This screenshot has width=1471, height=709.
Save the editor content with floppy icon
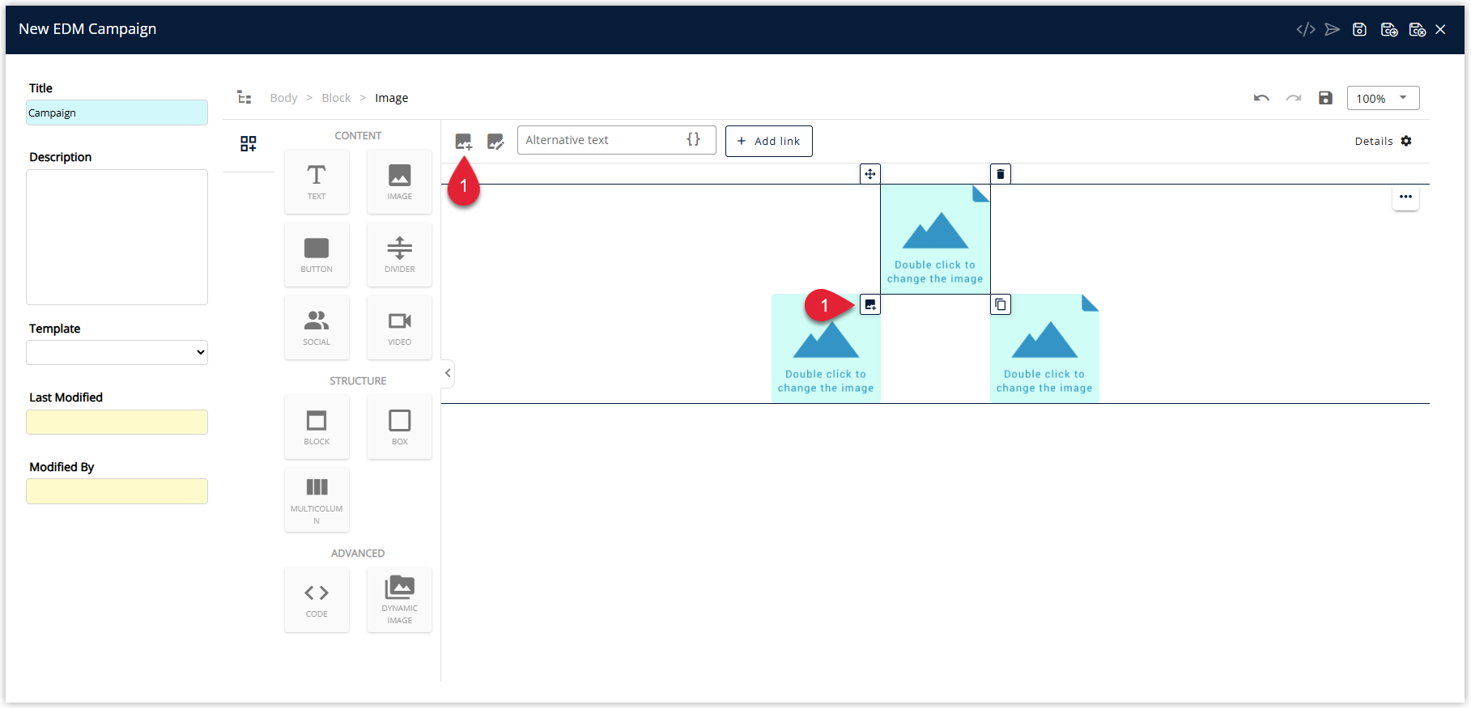(1325, 98)
